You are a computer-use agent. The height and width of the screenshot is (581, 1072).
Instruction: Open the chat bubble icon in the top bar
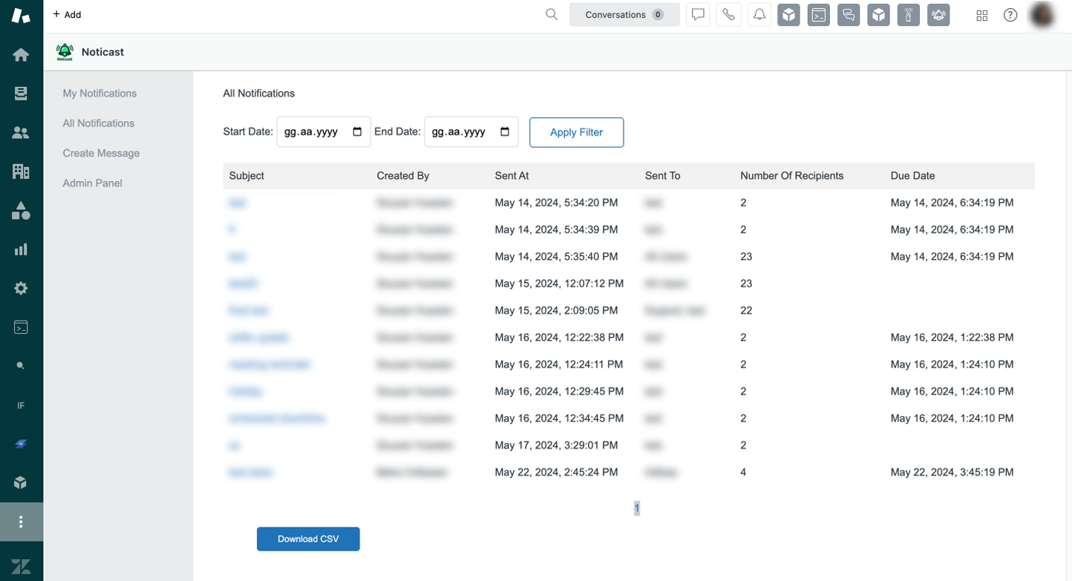[697, 14]
